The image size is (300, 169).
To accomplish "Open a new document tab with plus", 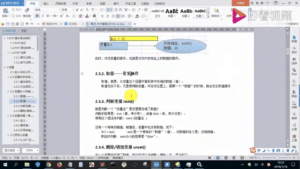I will [135, 24].
